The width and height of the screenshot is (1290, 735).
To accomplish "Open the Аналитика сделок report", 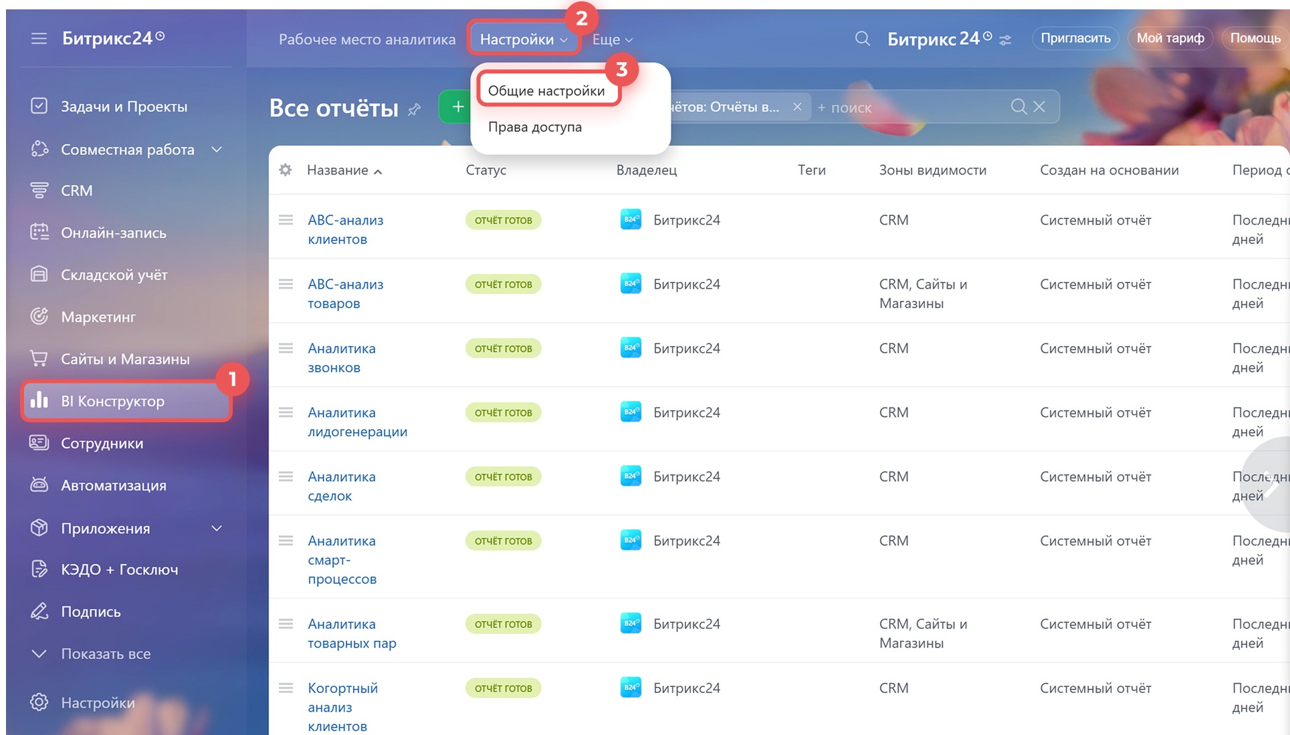I will [342, 486].
